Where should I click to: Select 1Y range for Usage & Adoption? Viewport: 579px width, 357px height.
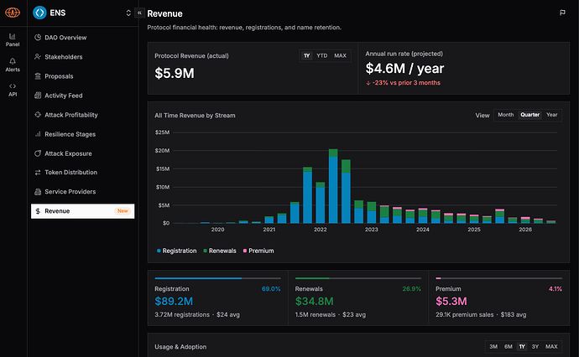point(522,347)
